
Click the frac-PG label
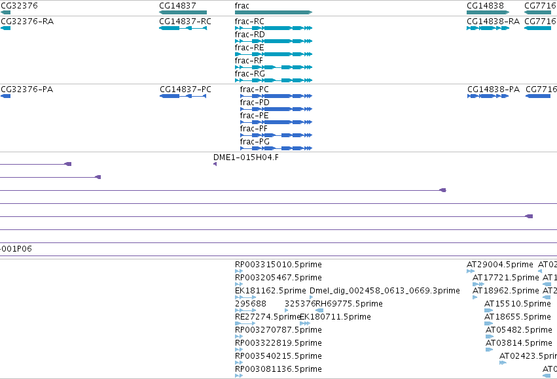255,142
